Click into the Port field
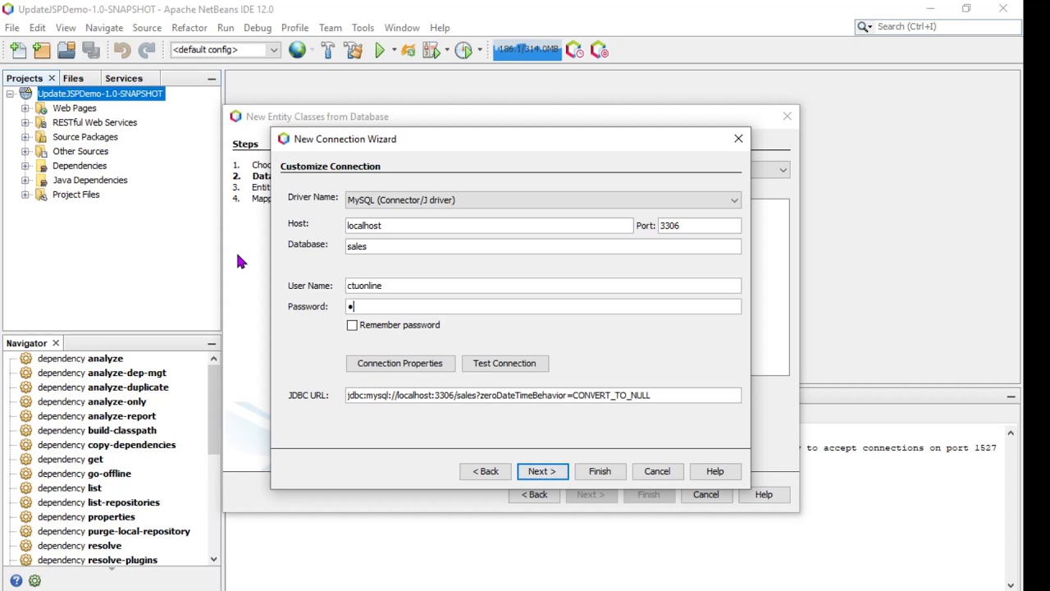The image size is (1050, 591). [699, 226]
